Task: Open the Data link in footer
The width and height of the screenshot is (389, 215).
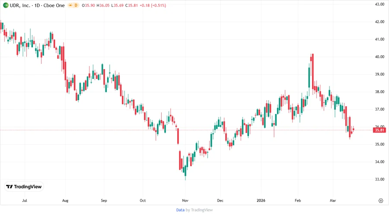Action: tap(180, 210)
